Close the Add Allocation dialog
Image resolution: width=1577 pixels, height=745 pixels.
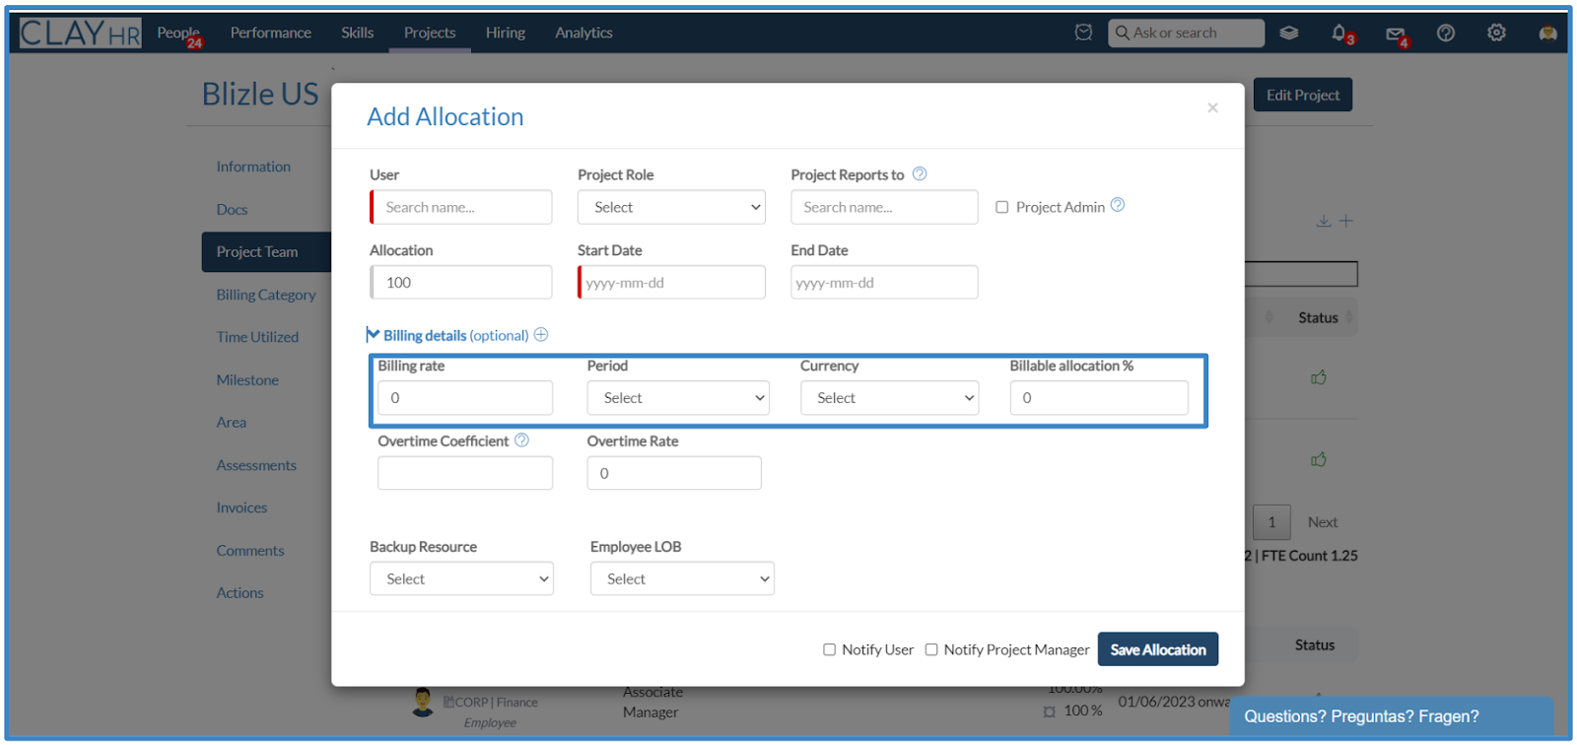click(1212, 107)
